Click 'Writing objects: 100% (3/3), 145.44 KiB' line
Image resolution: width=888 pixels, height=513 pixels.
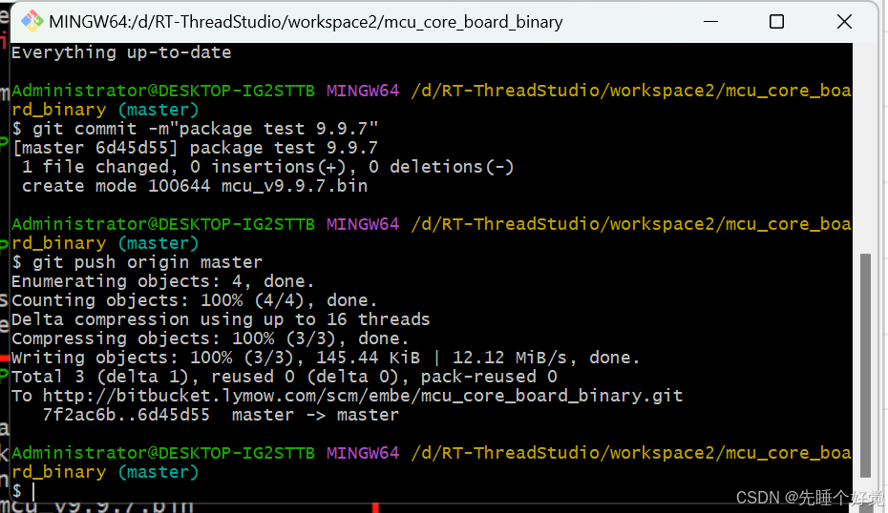tap(326, 358)
